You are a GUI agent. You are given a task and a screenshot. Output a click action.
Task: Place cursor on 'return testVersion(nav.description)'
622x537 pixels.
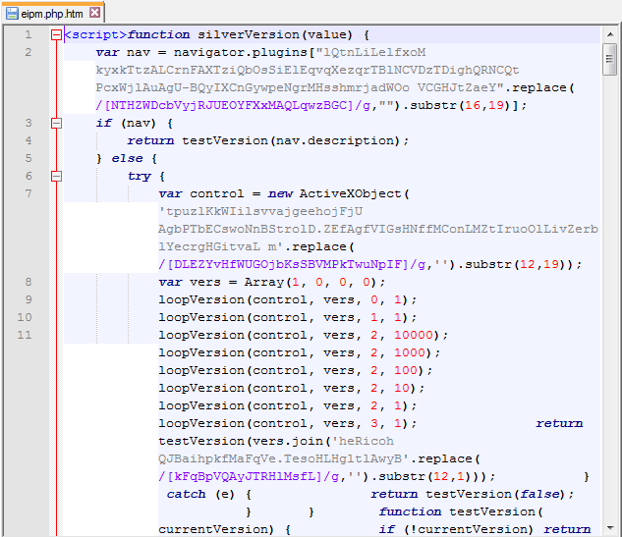[267, 141]
